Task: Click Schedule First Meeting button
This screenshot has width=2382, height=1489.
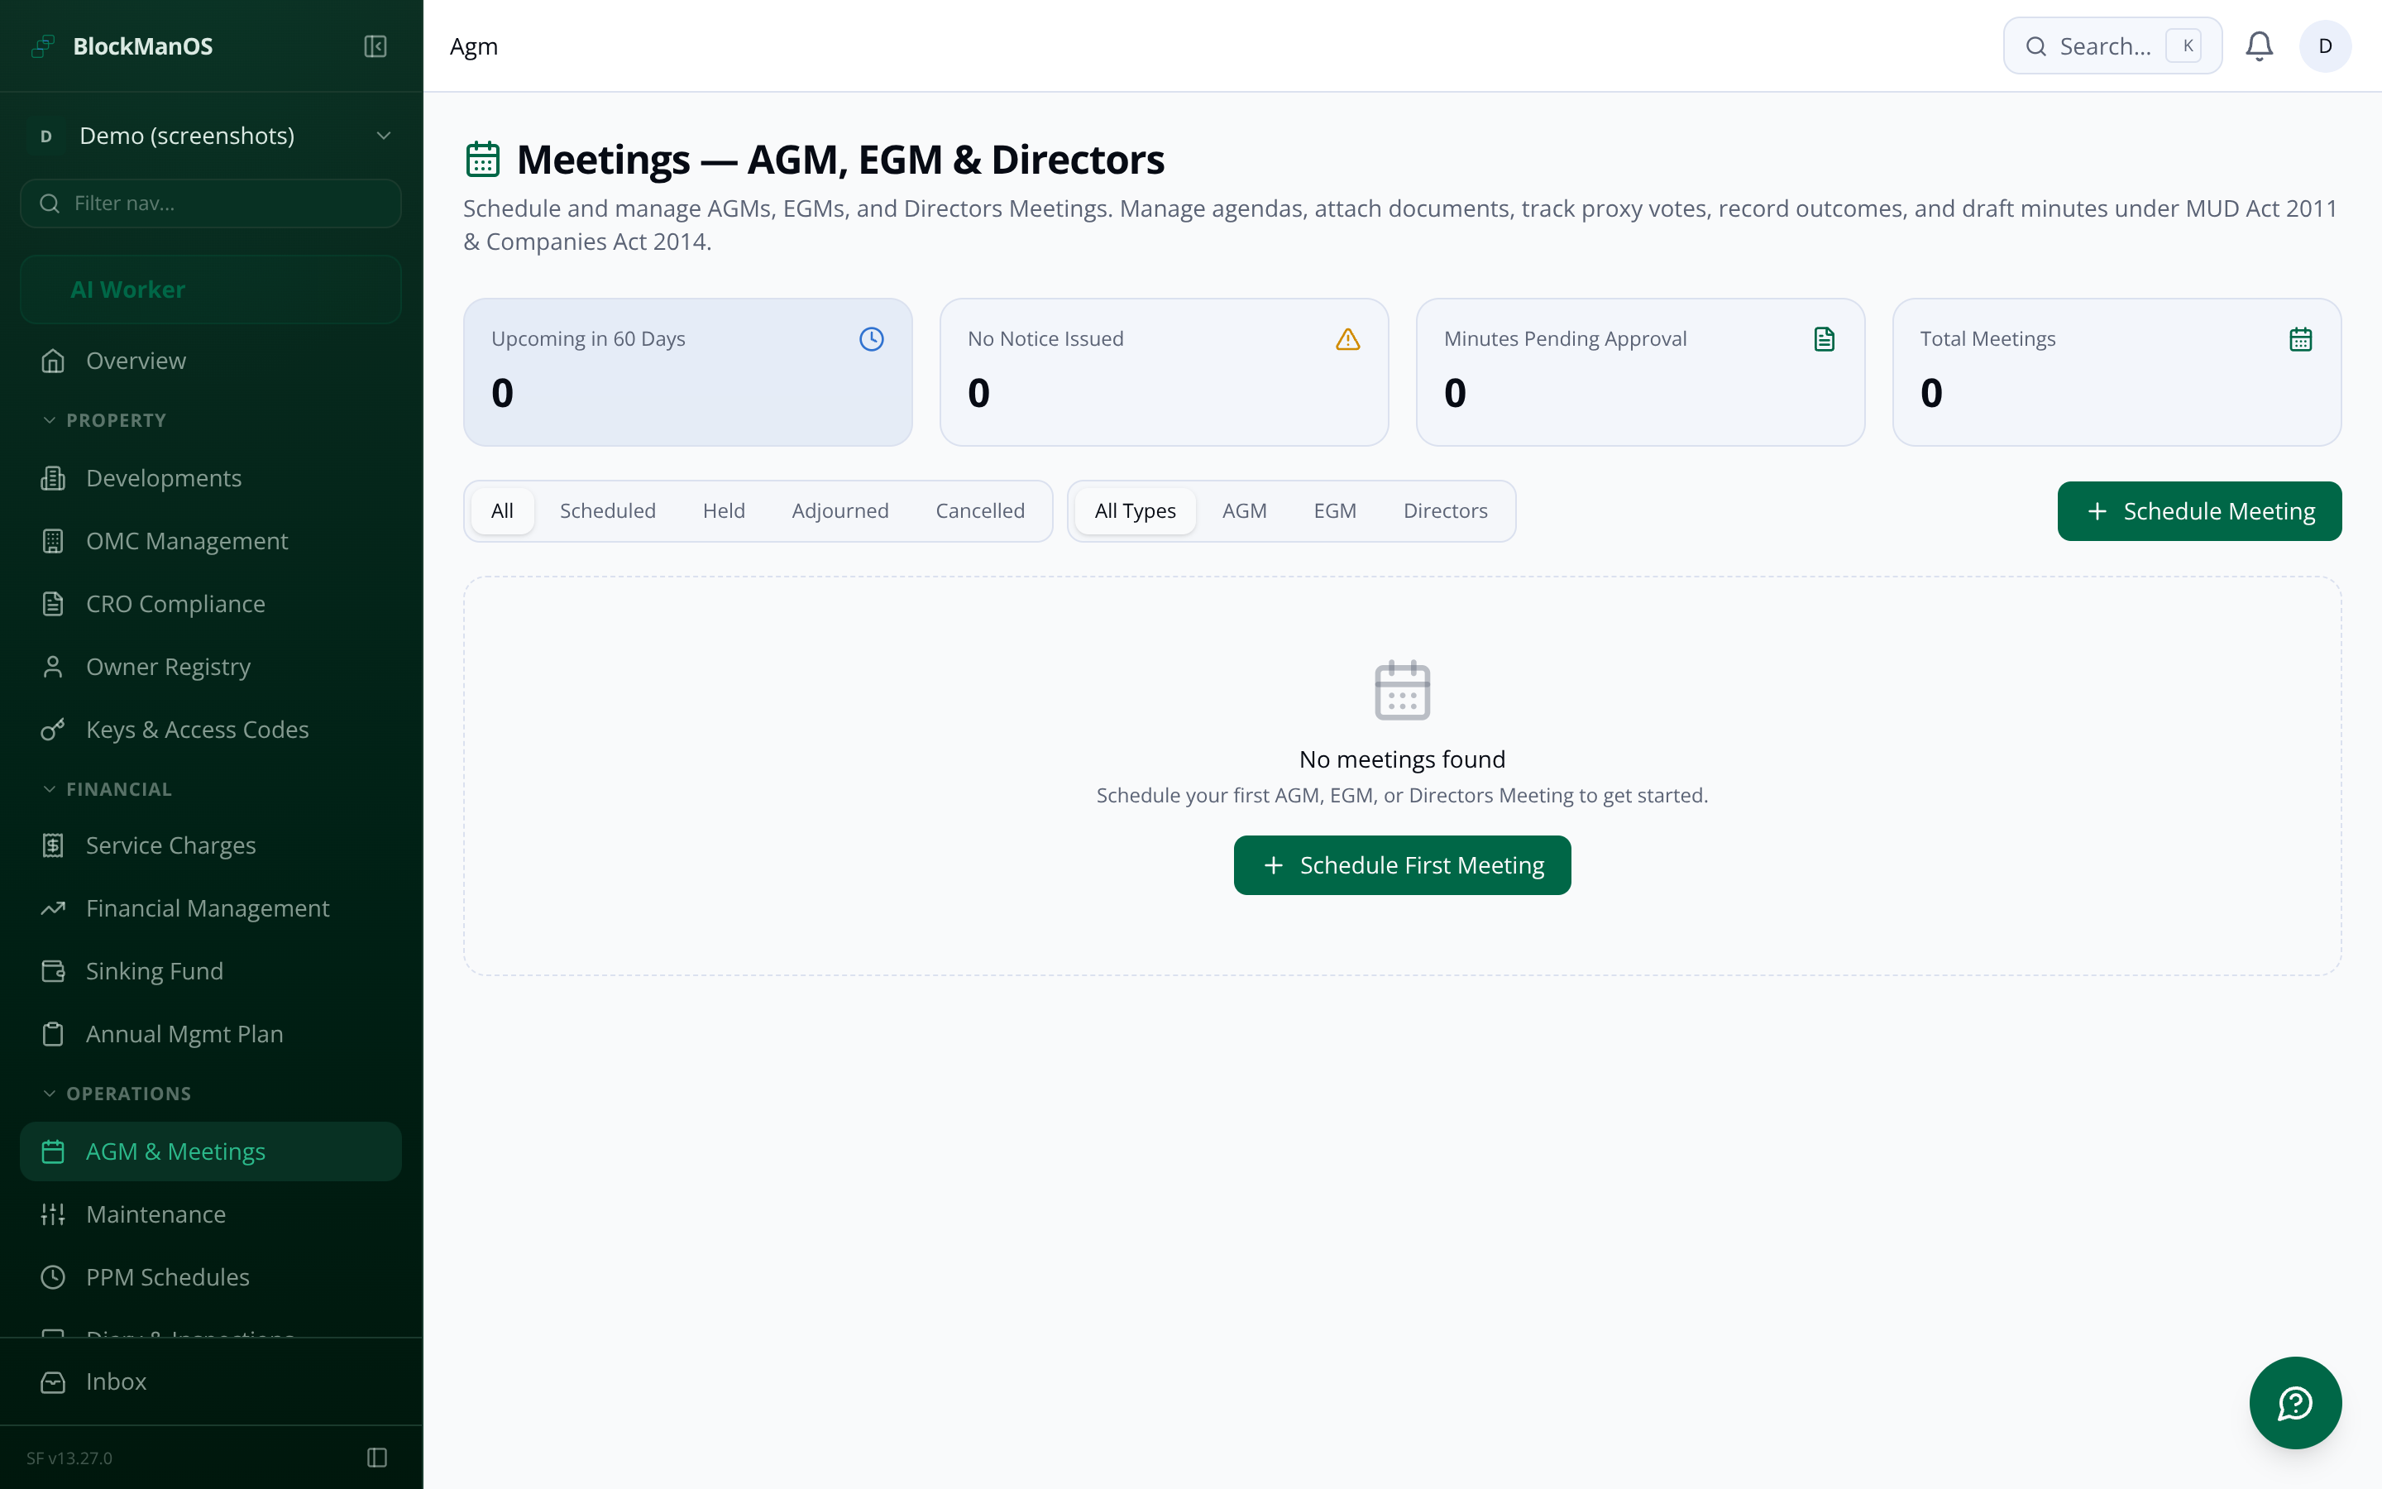Action: [1402, 865]
